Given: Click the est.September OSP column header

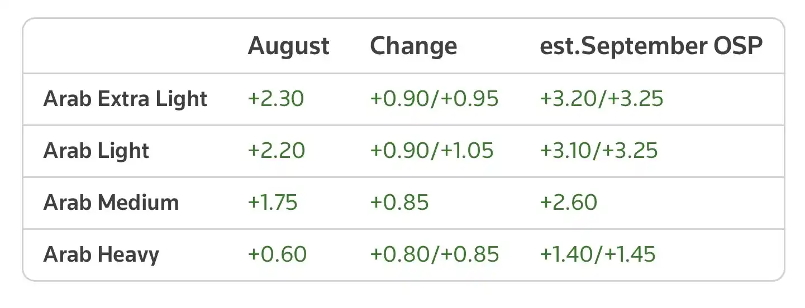Looking at the screenshot, I should [x=651, y=47].
